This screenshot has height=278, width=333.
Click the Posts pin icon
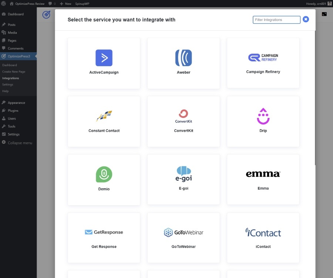tap(4, 24)
